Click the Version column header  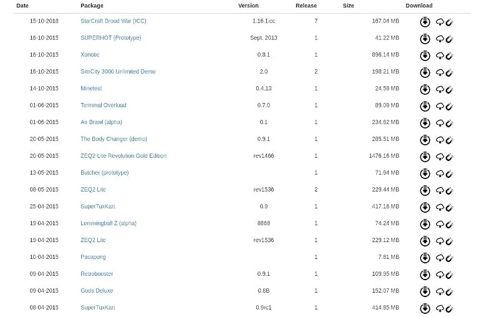[248, 6]
